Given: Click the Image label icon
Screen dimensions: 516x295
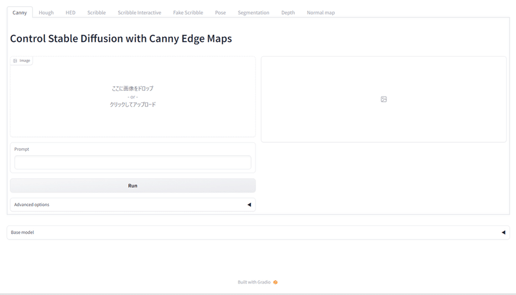Looking at the screenshot, I should click(15, 61).
